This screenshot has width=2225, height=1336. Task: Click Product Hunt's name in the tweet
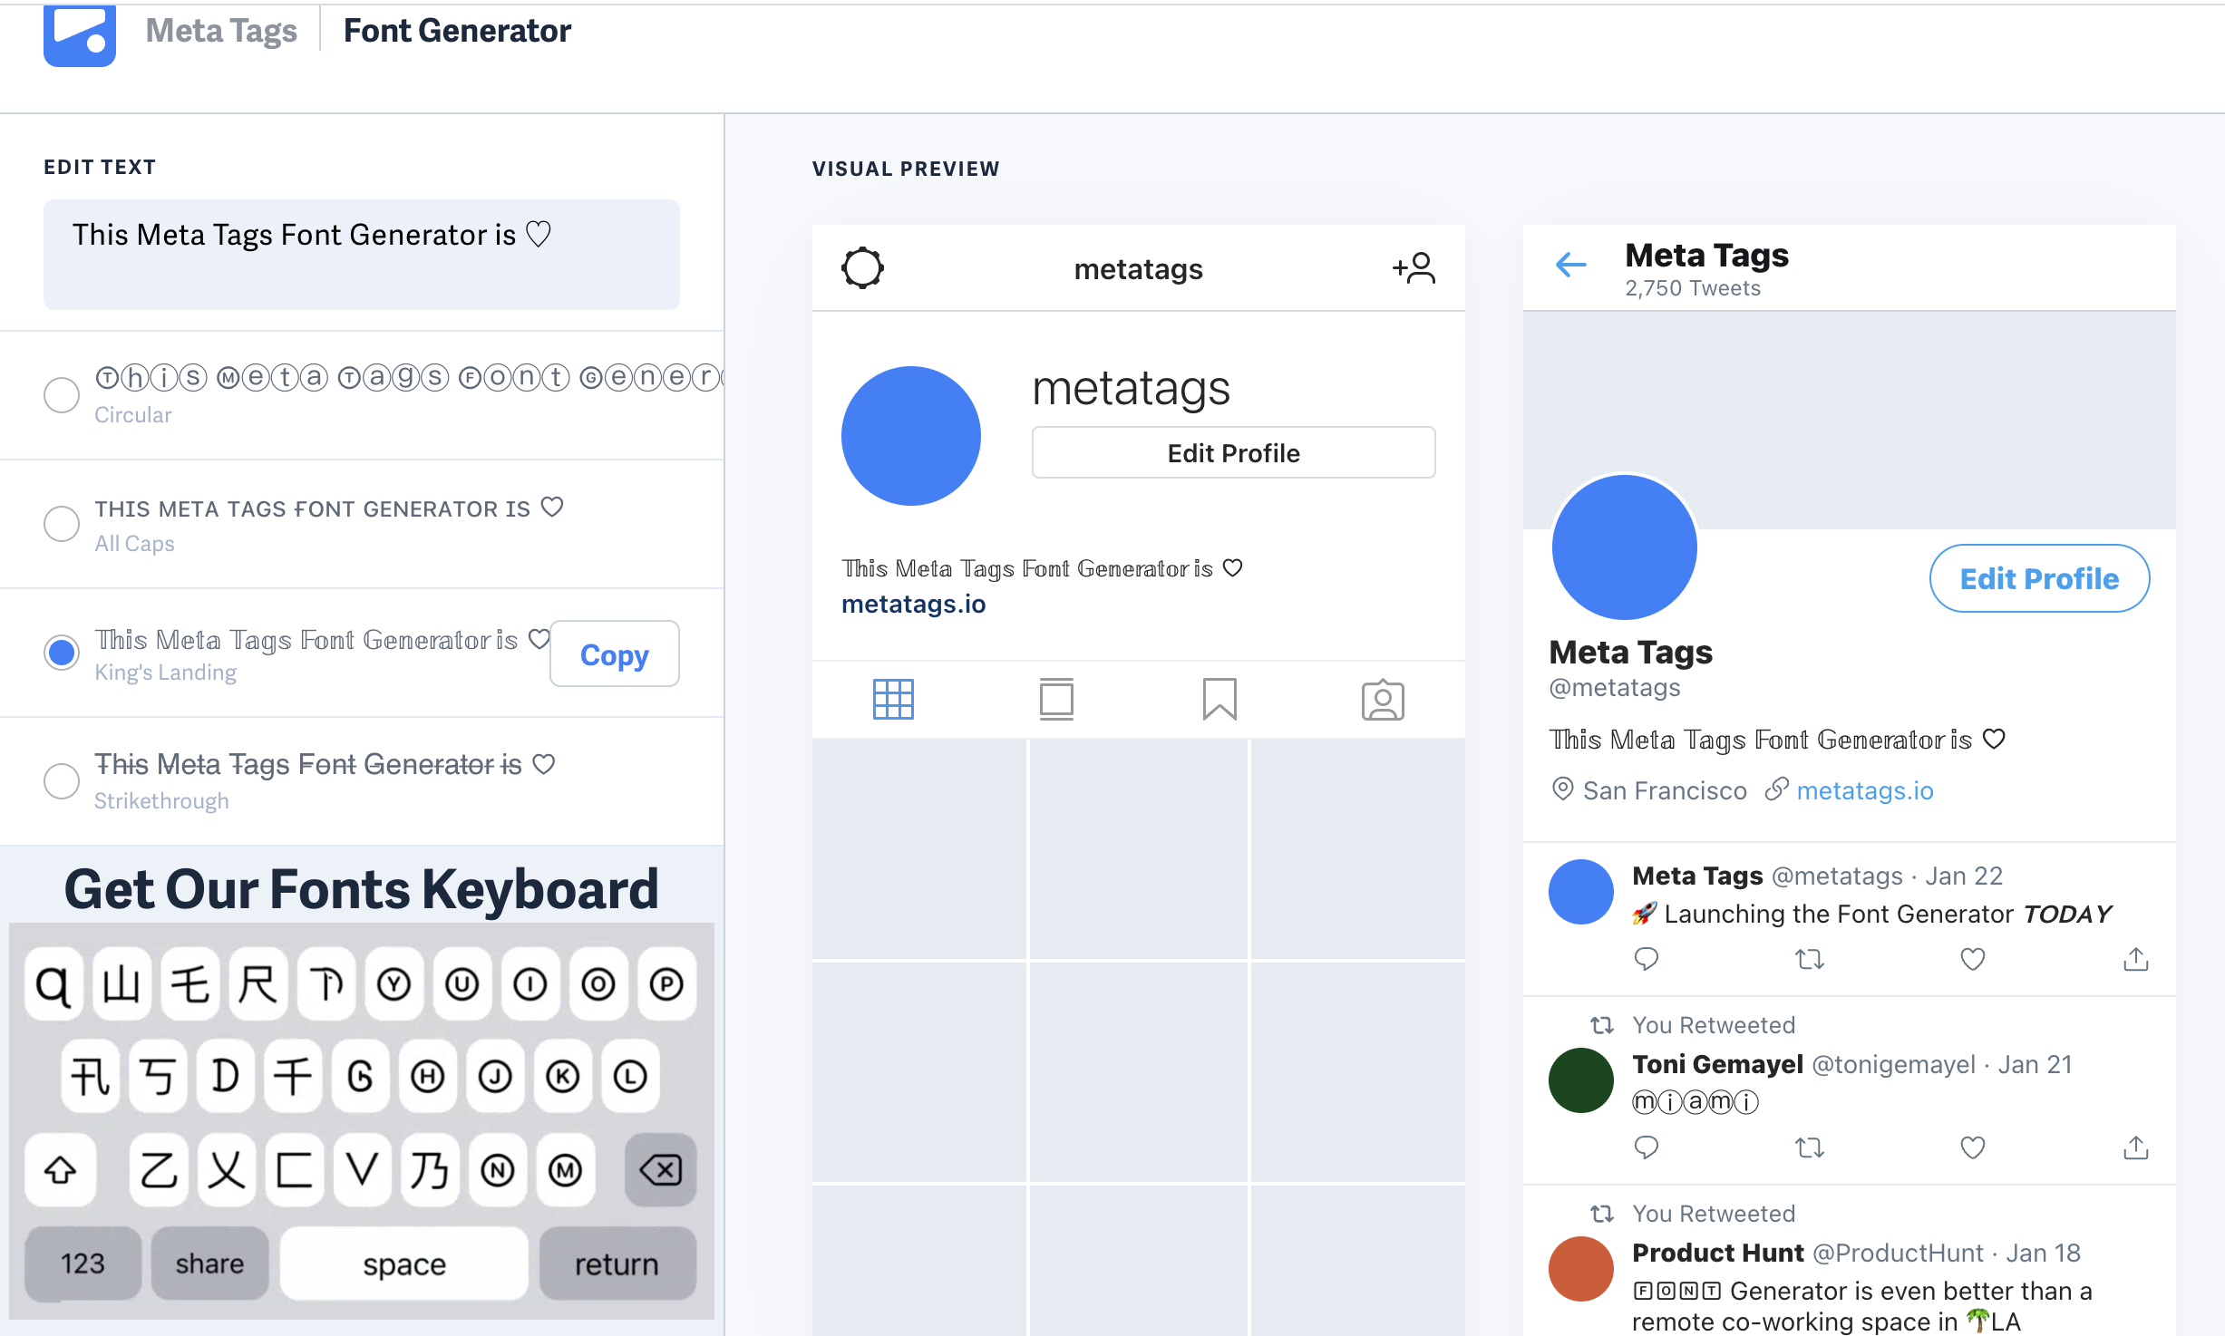[x=1717, y=1253]
